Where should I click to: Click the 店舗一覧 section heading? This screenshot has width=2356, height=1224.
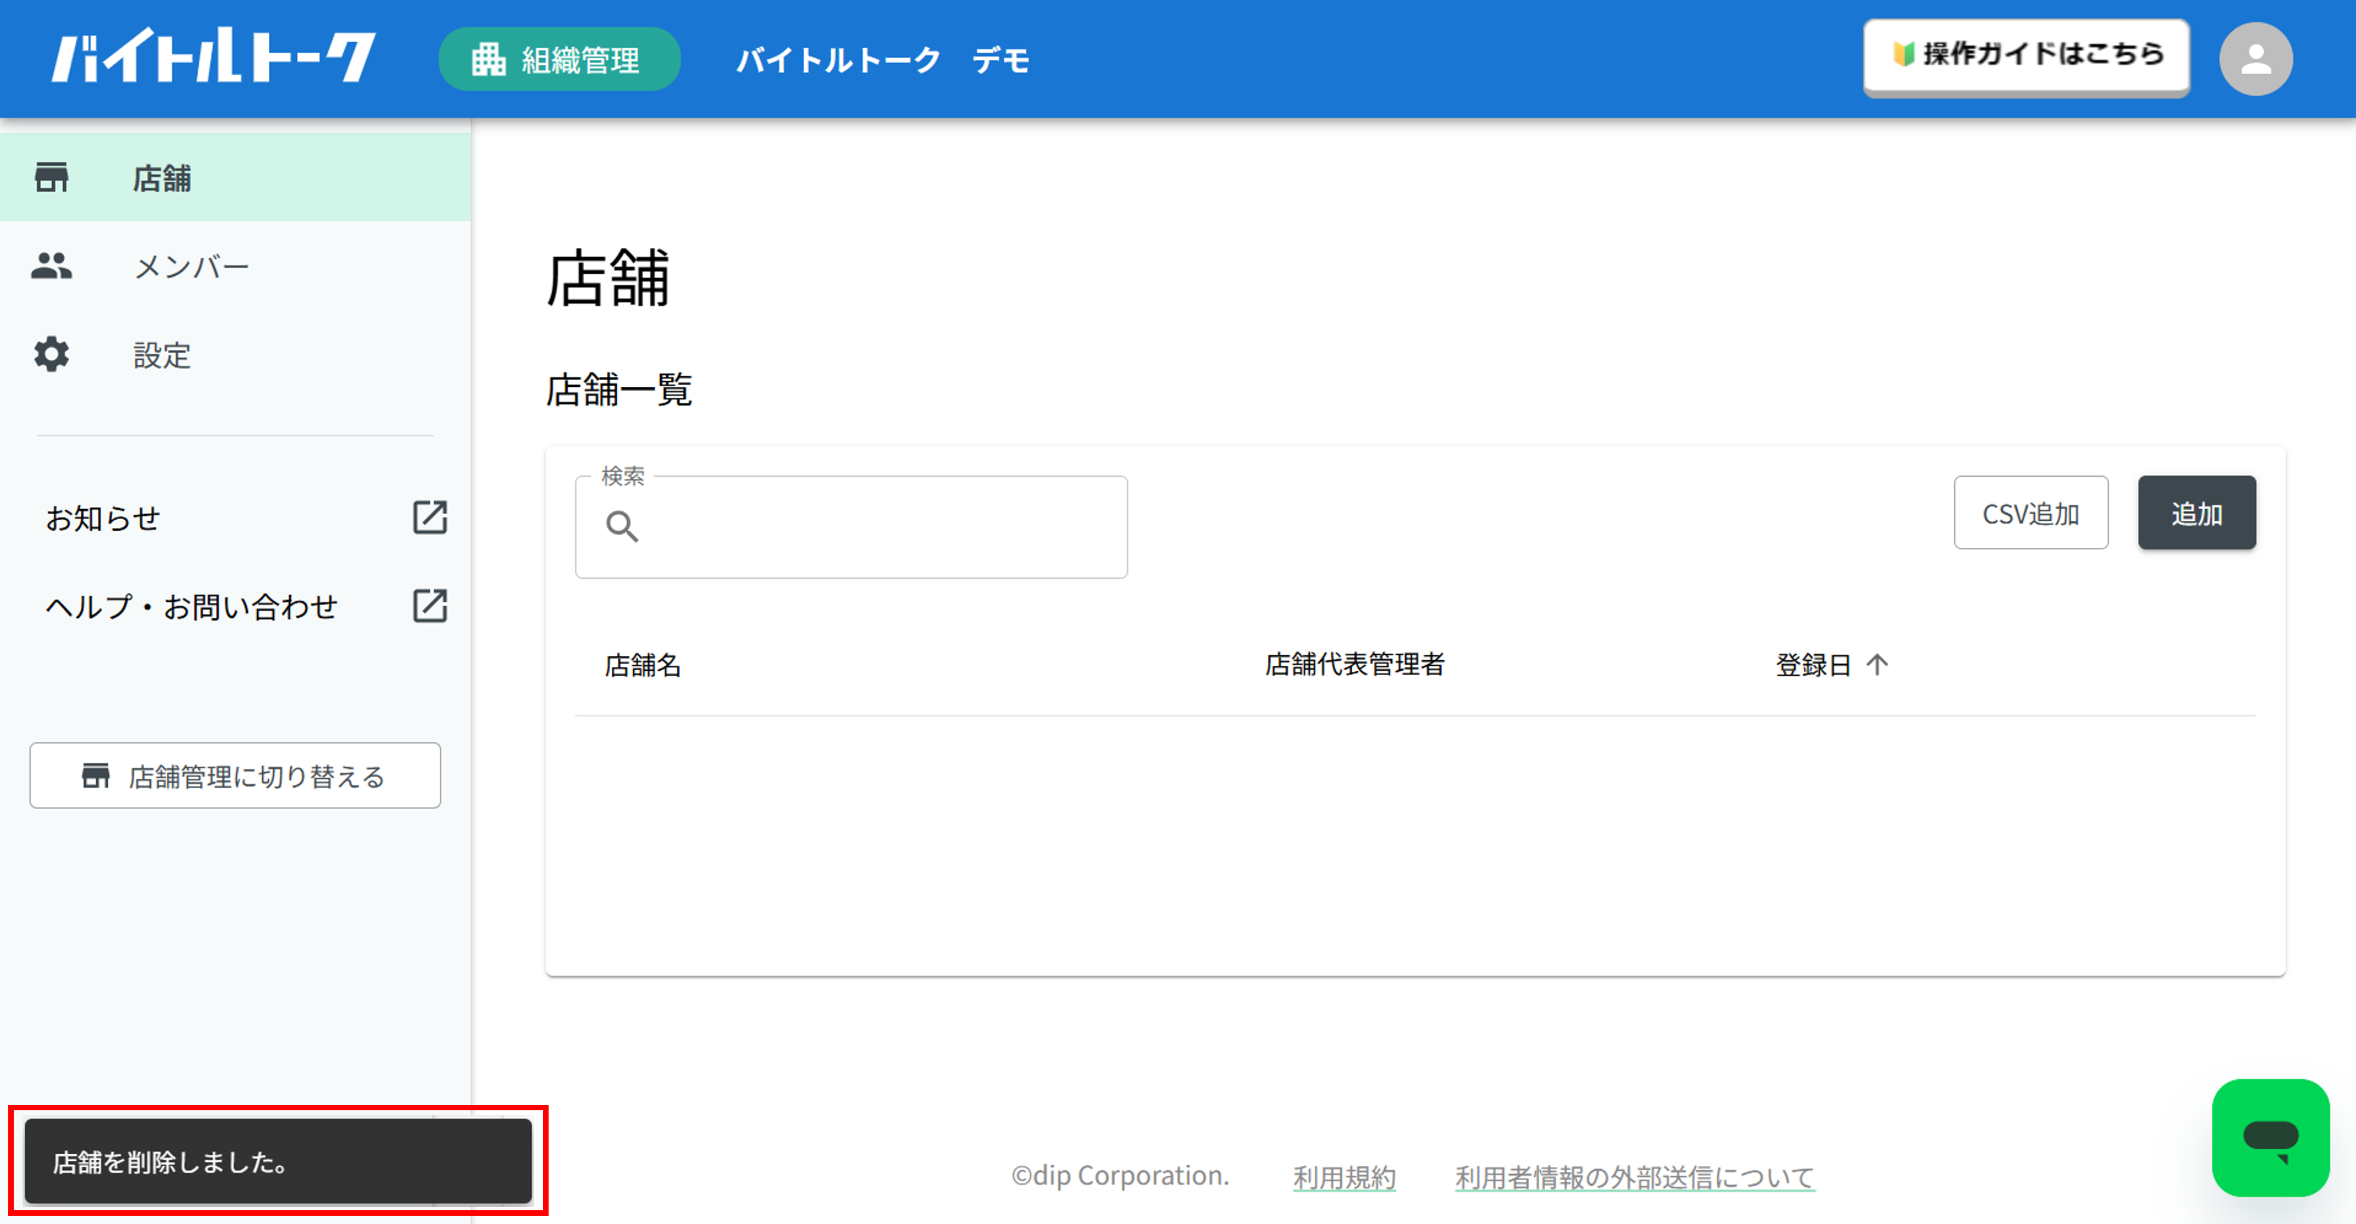point(619,390)
